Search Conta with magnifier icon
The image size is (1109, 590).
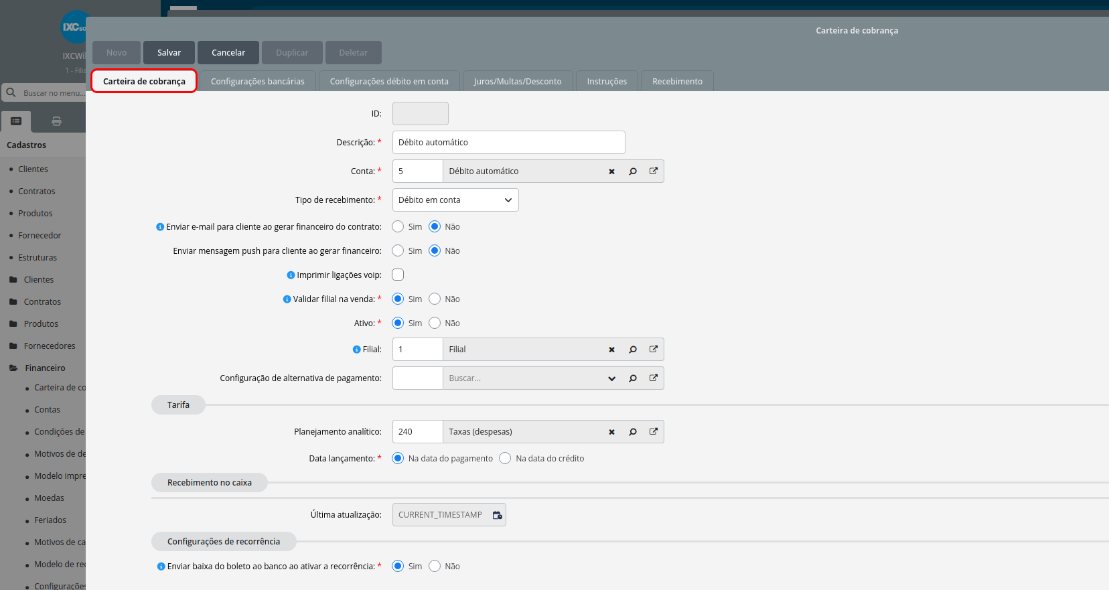pos(633,171)
